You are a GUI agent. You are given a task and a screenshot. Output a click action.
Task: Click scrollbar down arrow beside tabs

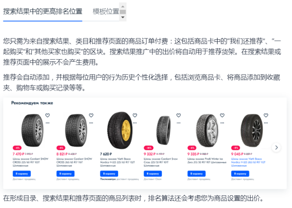(x=123, y=17)
